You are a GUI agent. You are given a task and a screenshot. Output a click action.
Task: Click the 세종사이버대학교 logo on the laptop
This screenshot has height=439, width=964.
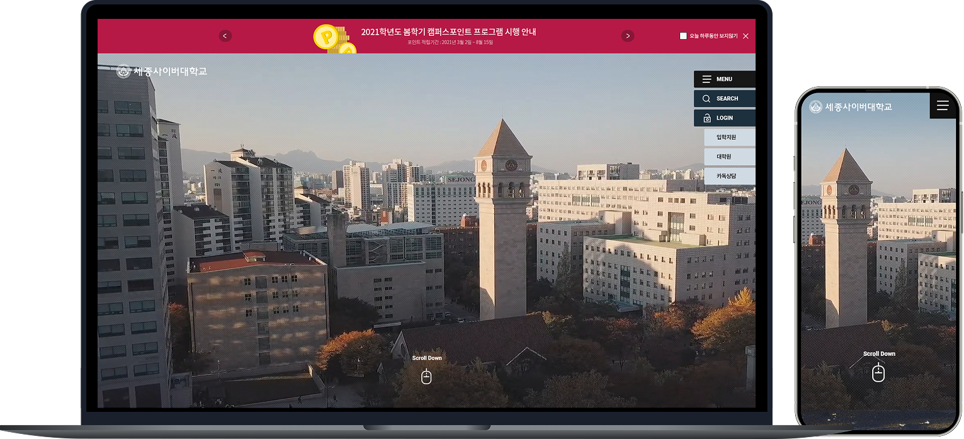pos(162,71)
